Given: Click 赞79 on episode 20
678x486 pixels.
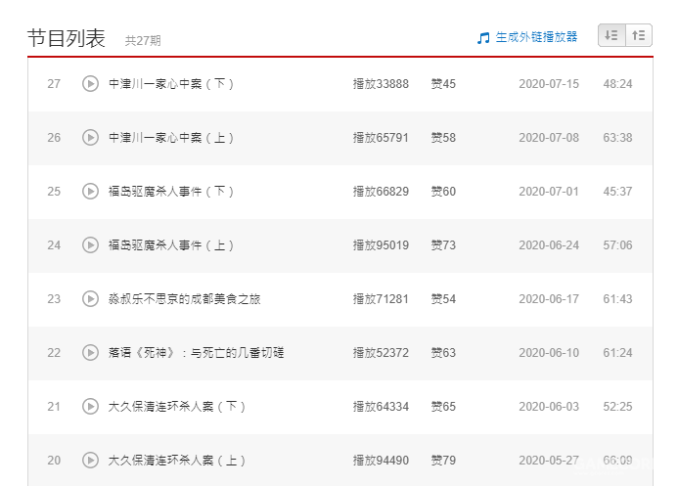Looking at the screenshot, I should coord(443,461).
